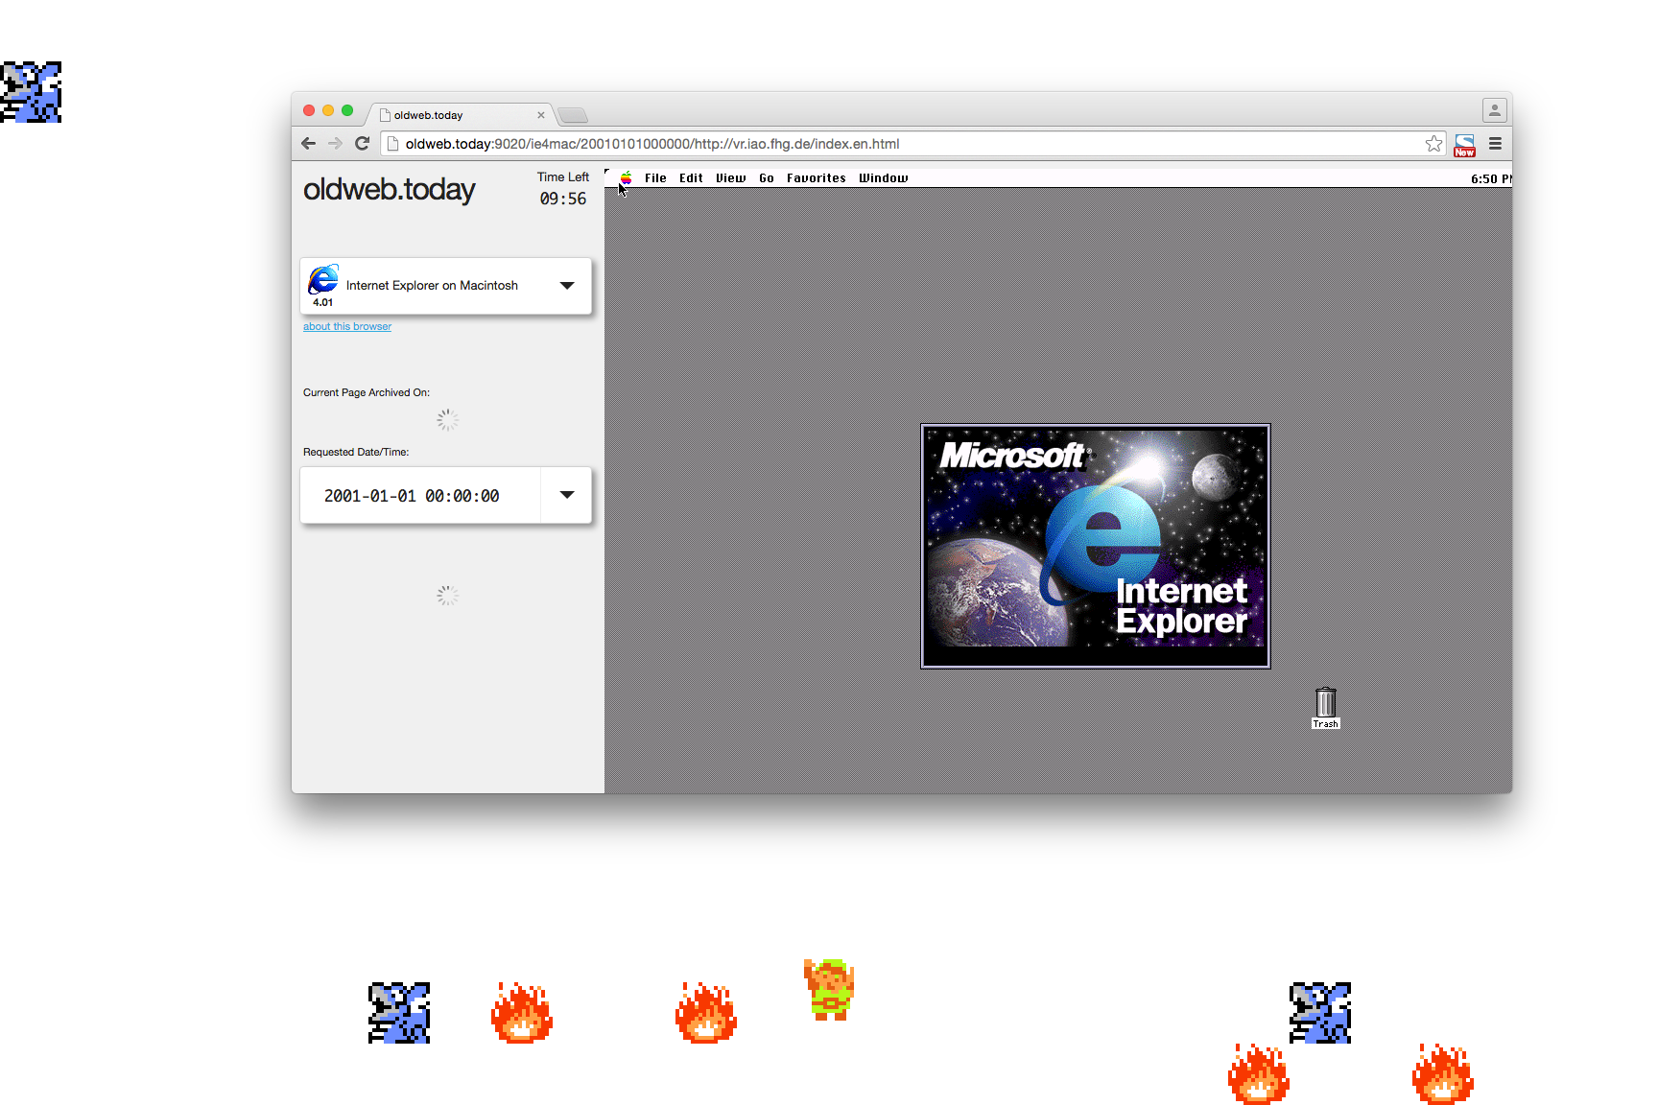This screenshot has height=1105, width=1658.
Task: Open a new tab button
Action: [573, 116]
